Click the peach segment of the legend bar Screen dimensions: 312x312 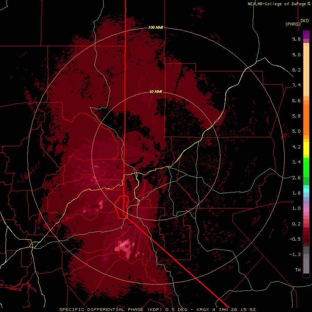[x=306, y=70]
